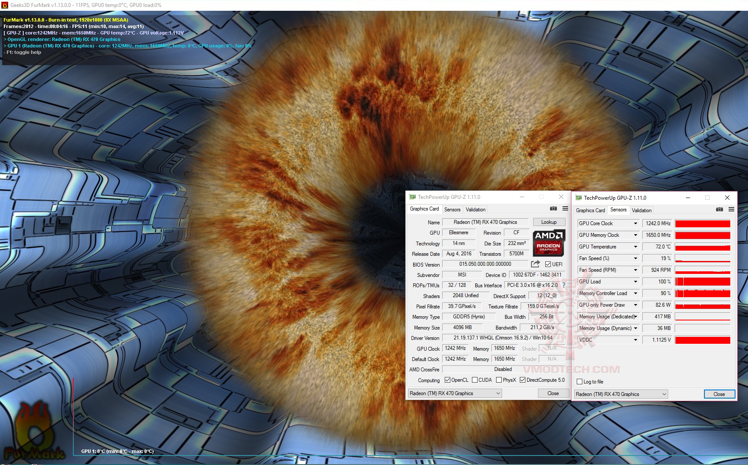This screenshot has height=465, width=748.
Task: Click the camera screenshot icon in the Sensors window
Action: 719,210
